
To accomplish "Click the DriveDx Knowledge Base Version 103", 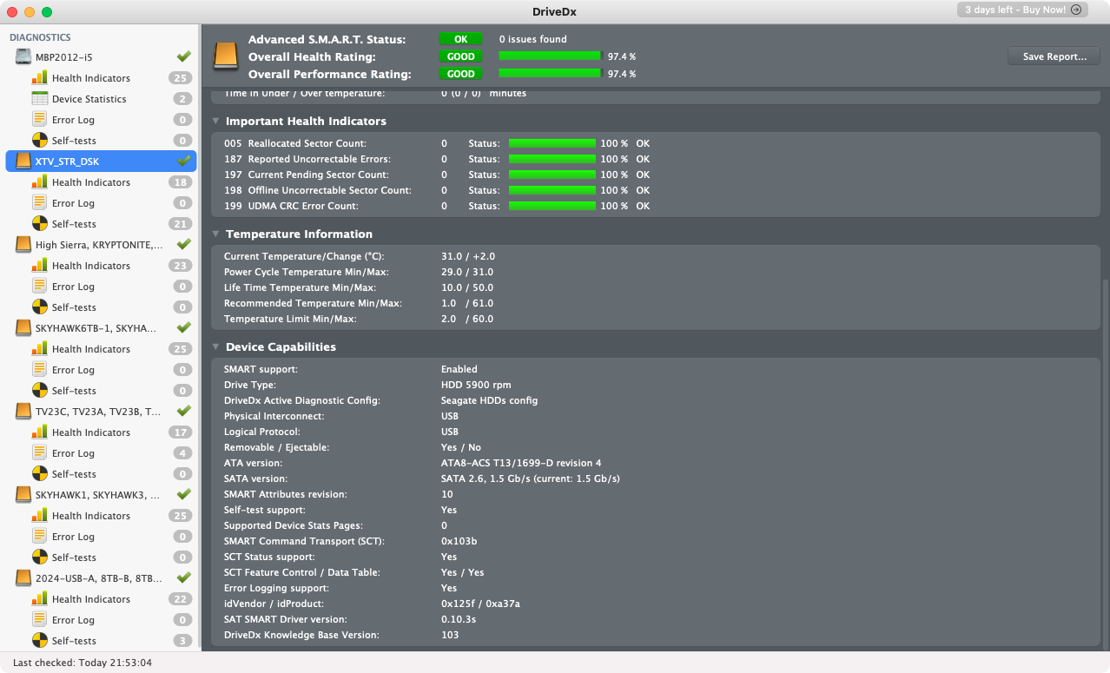I will click(x=450, y=635).
